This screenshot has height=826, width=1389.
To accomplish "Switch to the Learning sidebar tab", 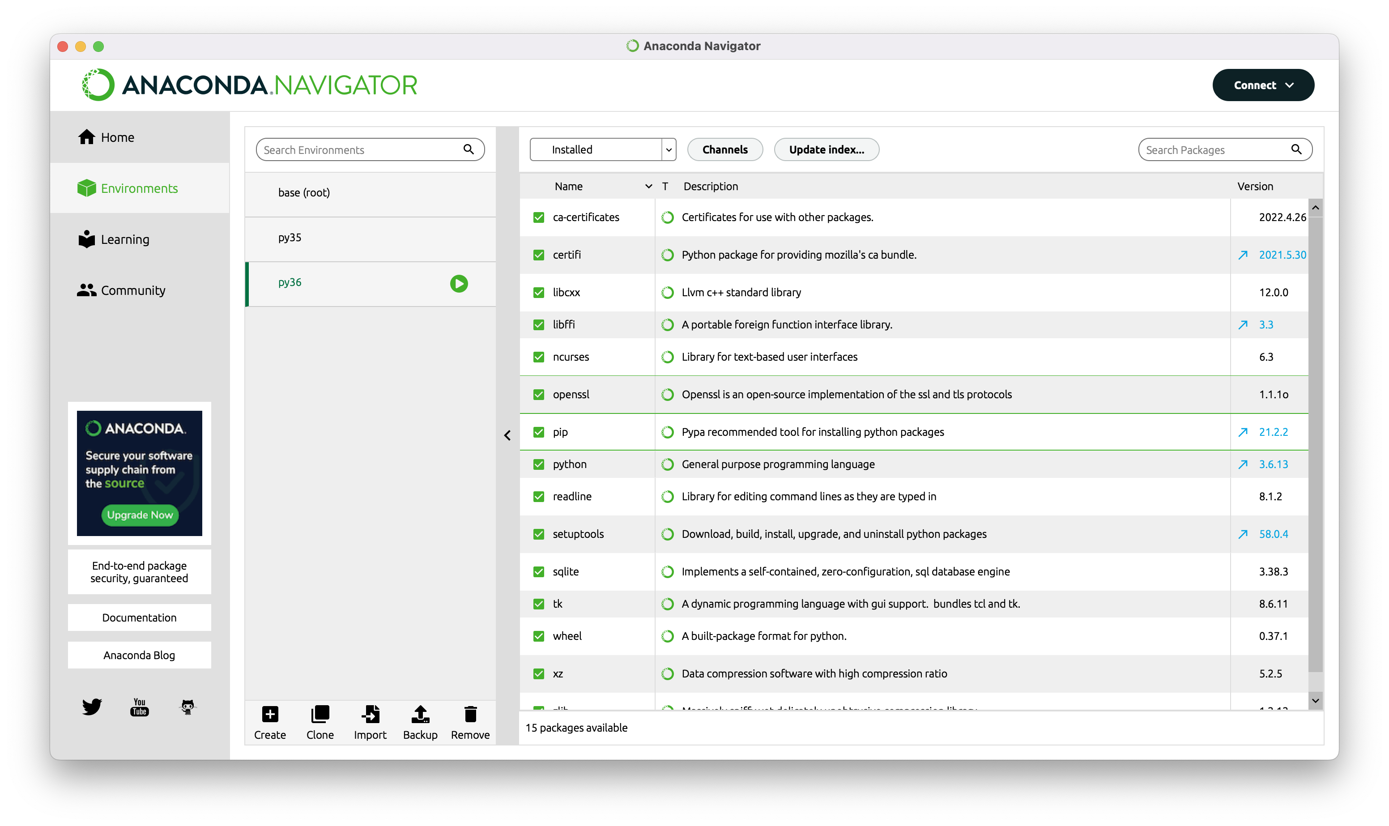I will click(125, 239).
